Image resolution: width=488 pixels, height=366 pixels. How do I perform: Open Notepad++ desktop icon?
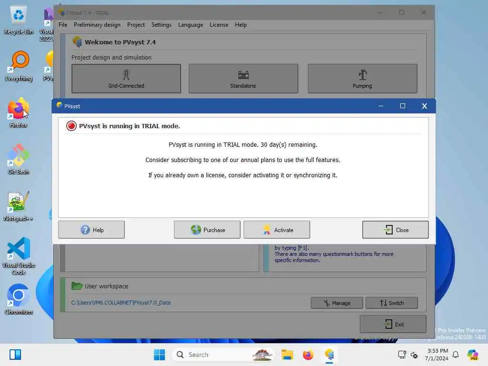(19, 206)
